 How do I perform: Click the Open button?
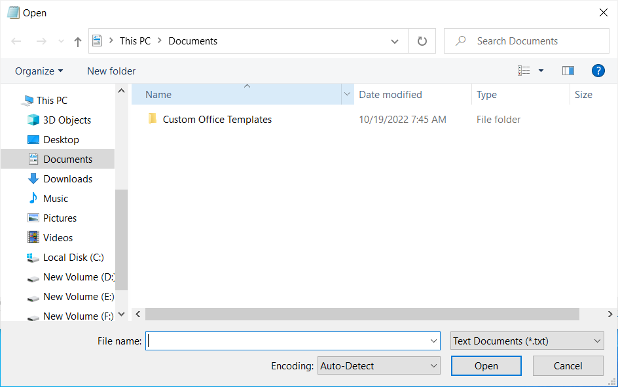(486, 366)
